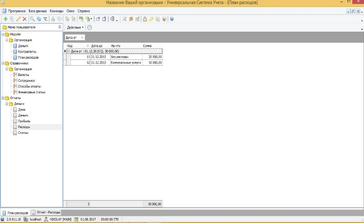Click NIKOLAY (MAIN) in status bar

pyautogui.click(x=60, y=219)
